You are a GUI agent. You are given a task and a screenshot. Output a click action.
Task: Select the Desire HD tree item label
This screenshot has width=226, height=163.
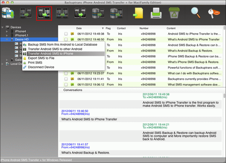pos(22,40)
